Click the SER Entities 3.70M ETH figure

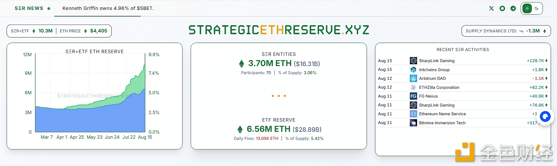(270, 64)
